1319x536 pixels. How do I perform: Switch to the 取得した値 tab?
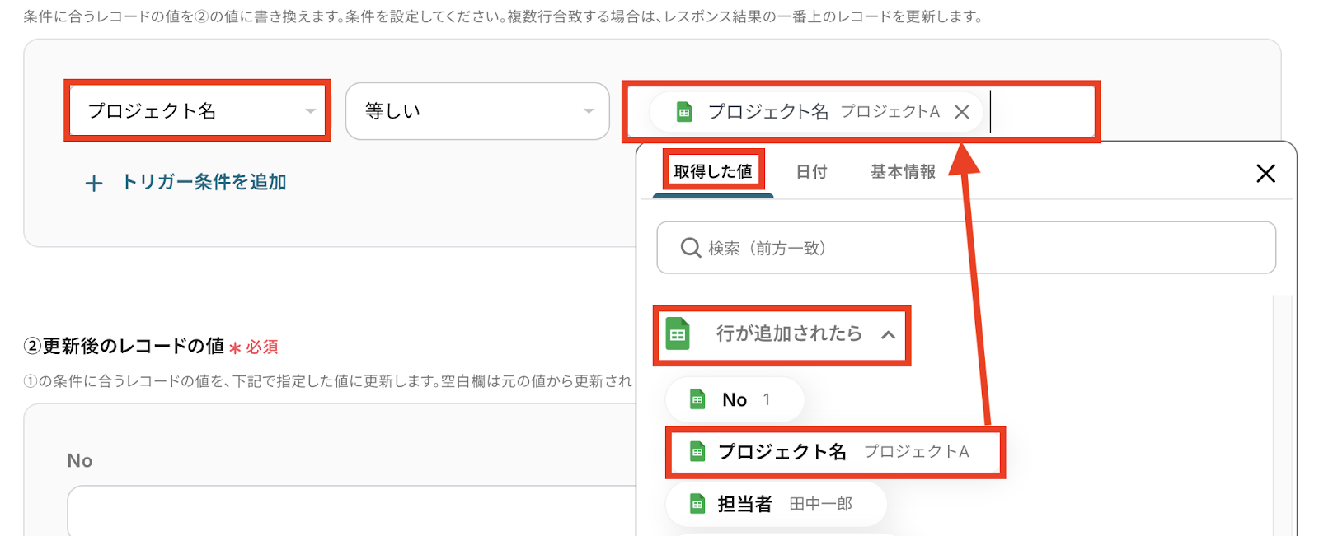tap(713, 171)
